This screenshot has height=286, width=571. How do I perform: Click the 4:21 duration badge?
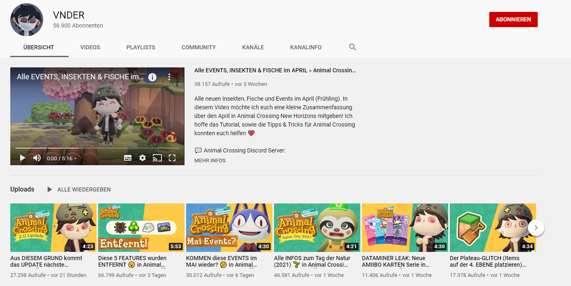(352, 247)
